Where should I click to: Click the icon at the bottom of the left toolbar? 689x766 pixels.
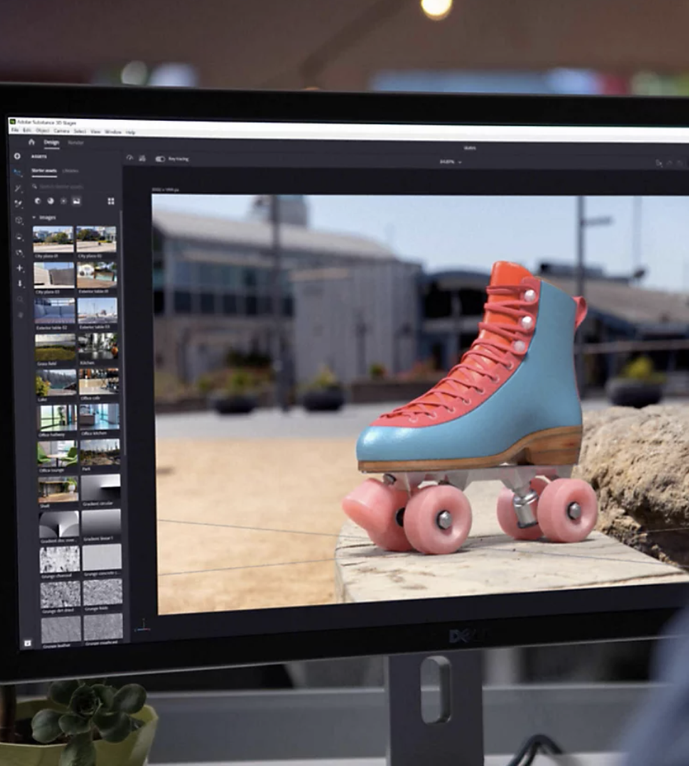coord(27,643)
